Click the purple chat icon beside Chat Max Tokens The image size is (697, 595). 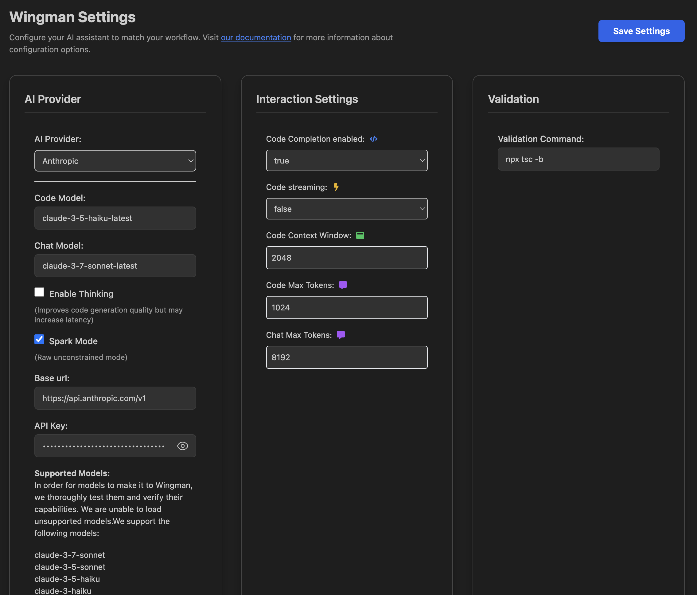click(x=341, y=335)
